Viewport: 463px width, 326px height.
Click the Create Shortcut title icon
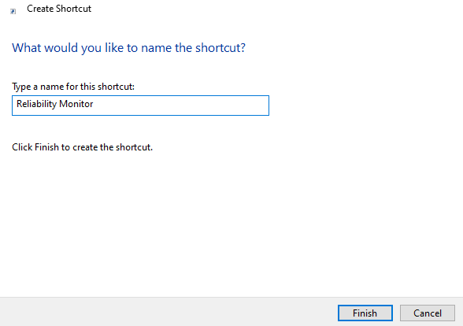[x=13, y=12]
